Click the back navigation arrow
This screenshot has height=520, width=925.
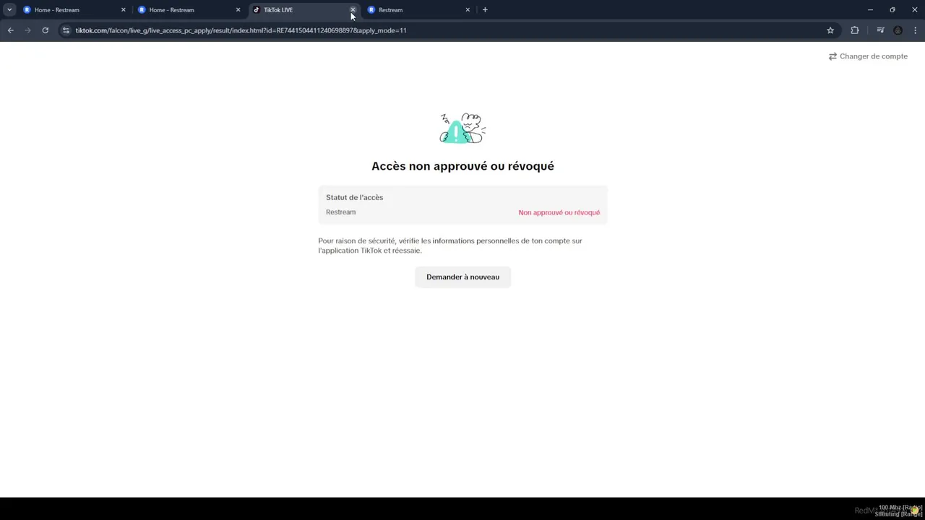[10, 30]
